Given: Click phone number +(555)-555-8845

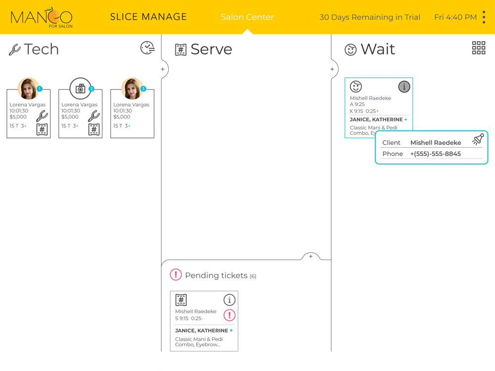Looking at the screenshot, I should pos(435,154).
